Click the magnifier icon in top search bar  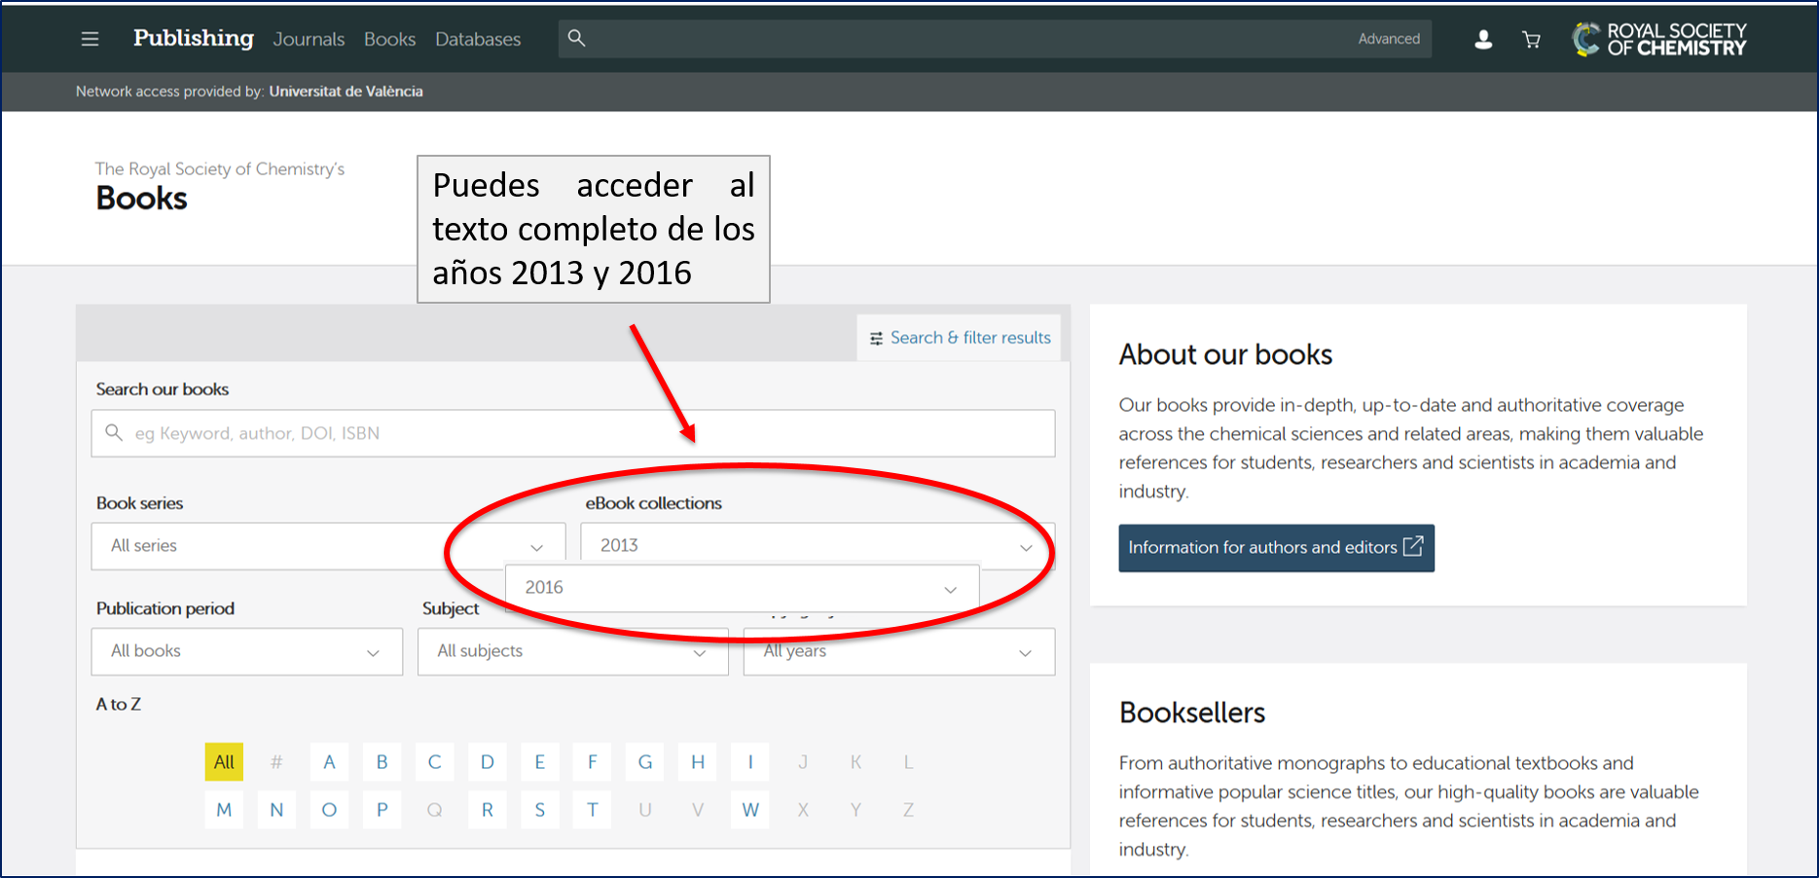point(576,38)
